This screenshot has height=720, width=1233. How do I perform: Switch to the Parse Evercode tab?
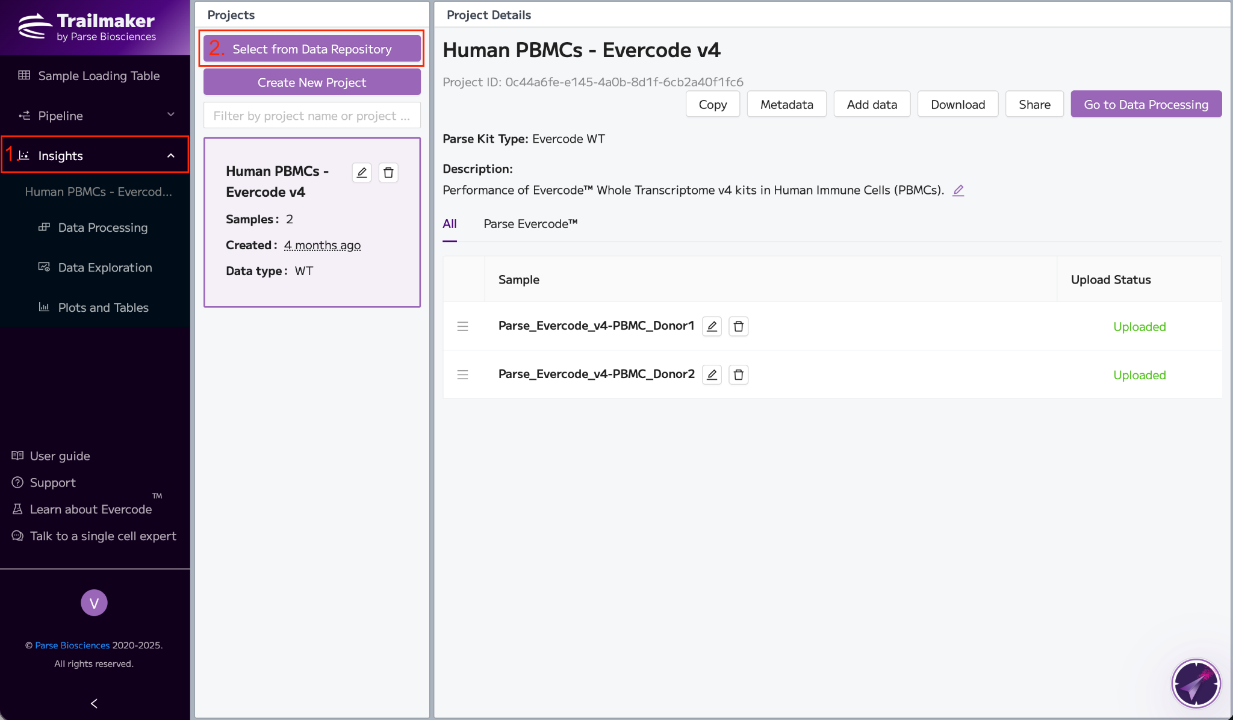[x=530, y=224]
